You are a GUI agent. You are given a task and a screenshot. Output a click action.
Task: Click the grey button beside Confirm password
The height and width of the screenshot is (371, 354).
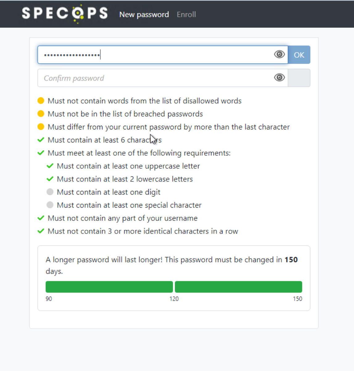299,78
